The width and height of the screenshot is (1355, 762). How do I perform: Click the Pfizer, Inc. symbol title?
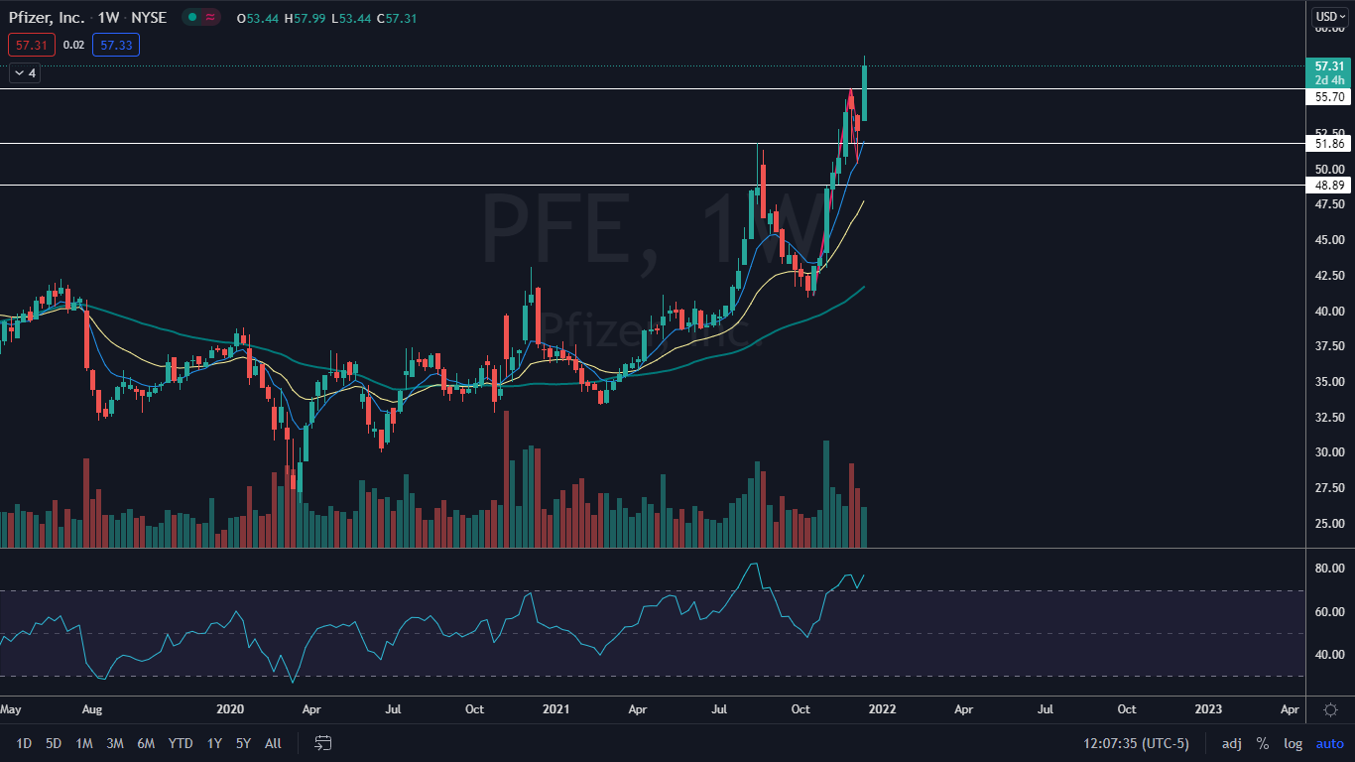[x=48, y=17]
